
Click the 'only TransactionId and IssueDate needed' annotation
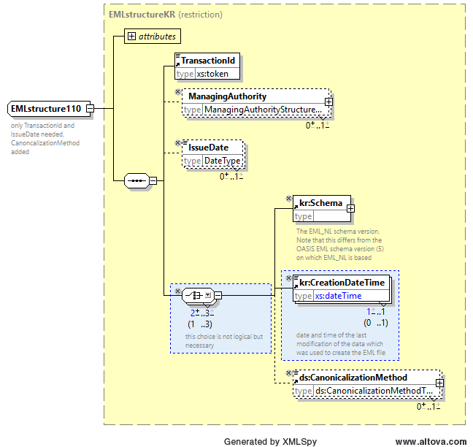tap(45, 139)
